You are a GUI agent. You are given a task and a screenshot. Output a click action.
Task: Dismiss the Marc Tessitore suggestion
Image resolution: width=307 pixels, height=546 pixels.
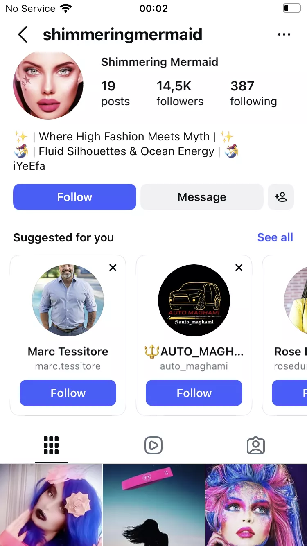[x=113, y=268]
